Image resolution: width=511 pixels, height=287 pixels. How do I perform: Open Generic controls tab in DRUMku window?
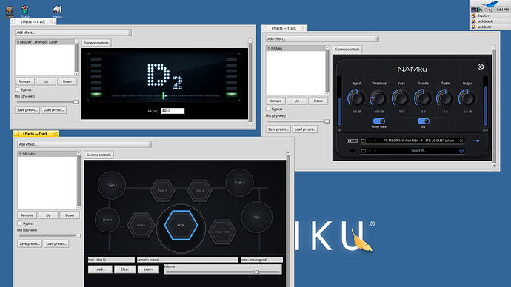tap(98, 155)
